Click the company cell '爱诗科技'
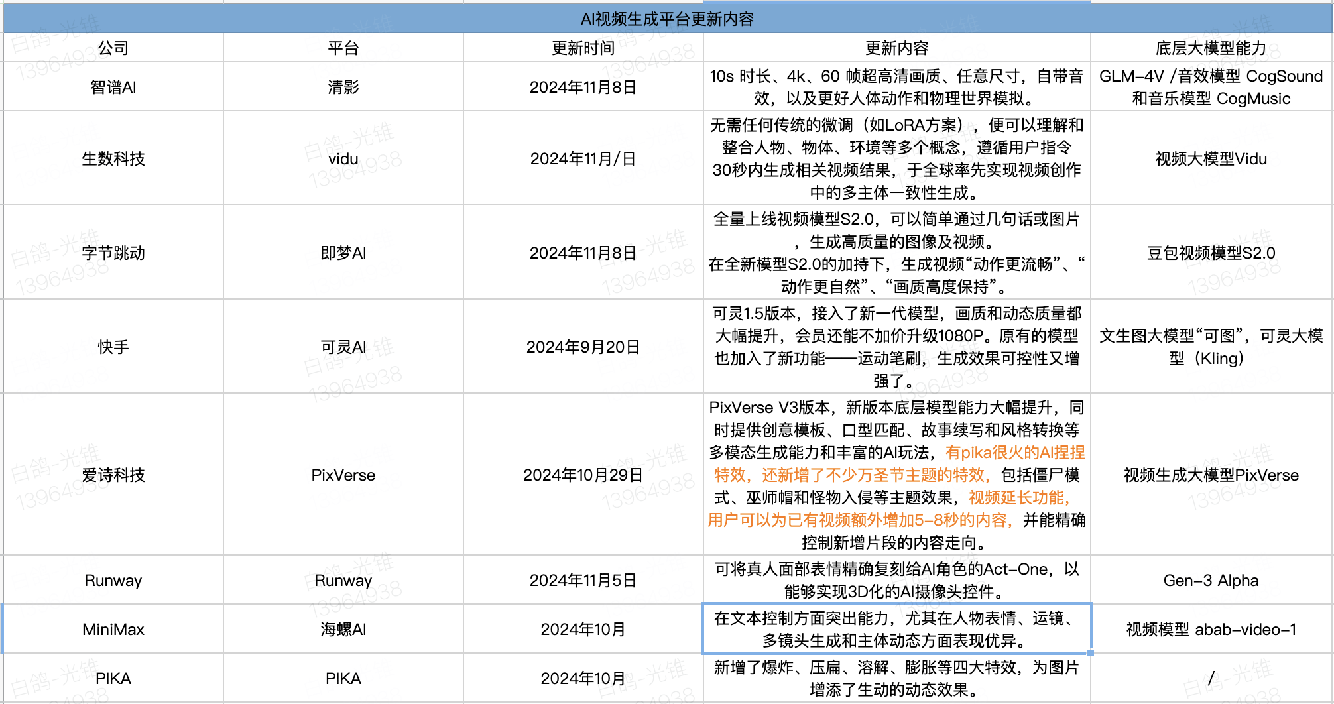1334x704 pixels. coord(113,475)
